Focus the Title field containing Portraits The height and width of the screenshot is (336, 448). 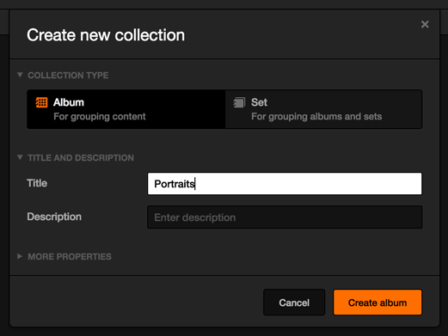285,184
